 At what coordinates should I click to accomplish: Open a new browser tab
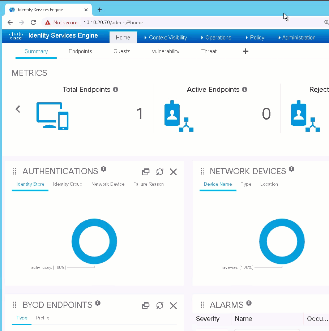(100, 10)
